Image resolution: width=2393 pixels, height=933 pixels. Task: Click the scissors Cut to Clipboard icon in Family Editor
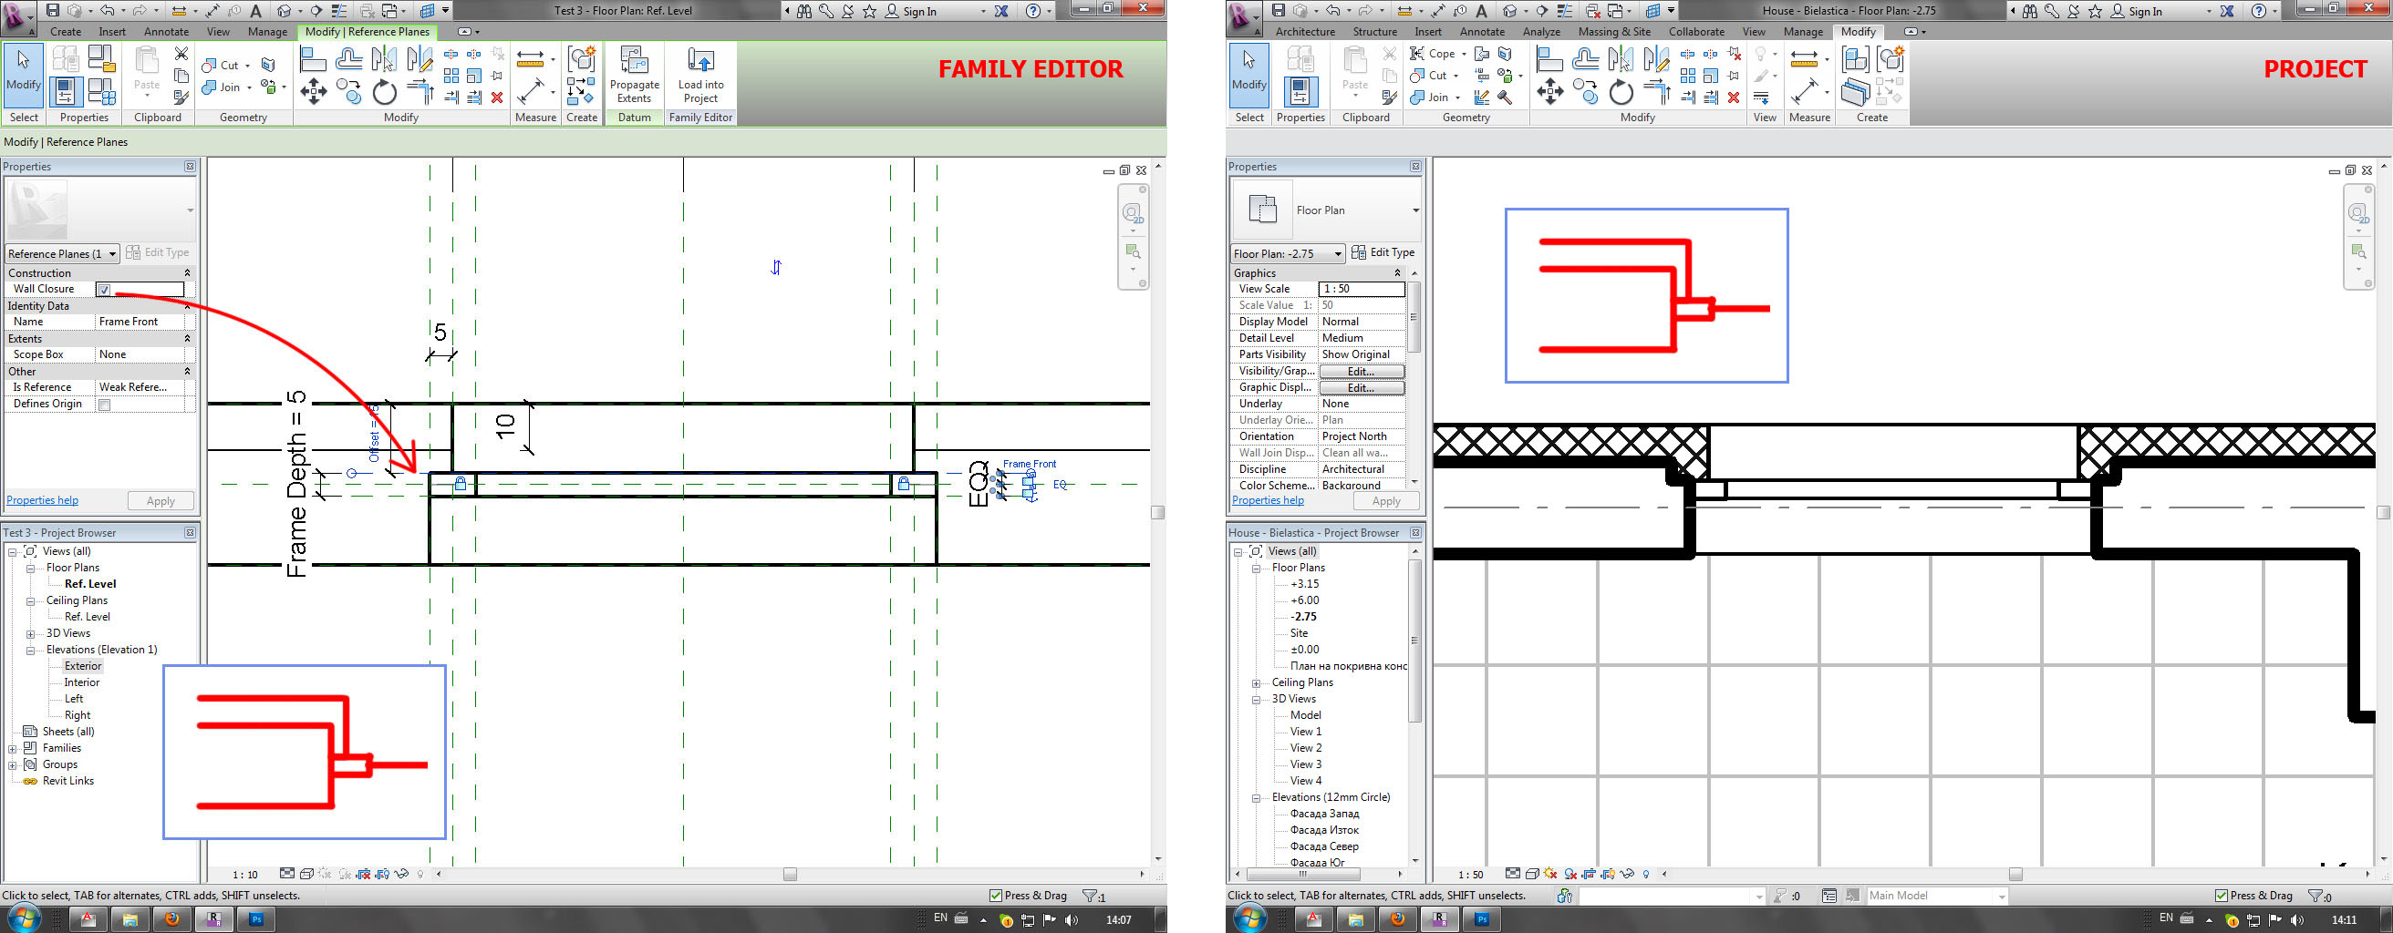181,54
